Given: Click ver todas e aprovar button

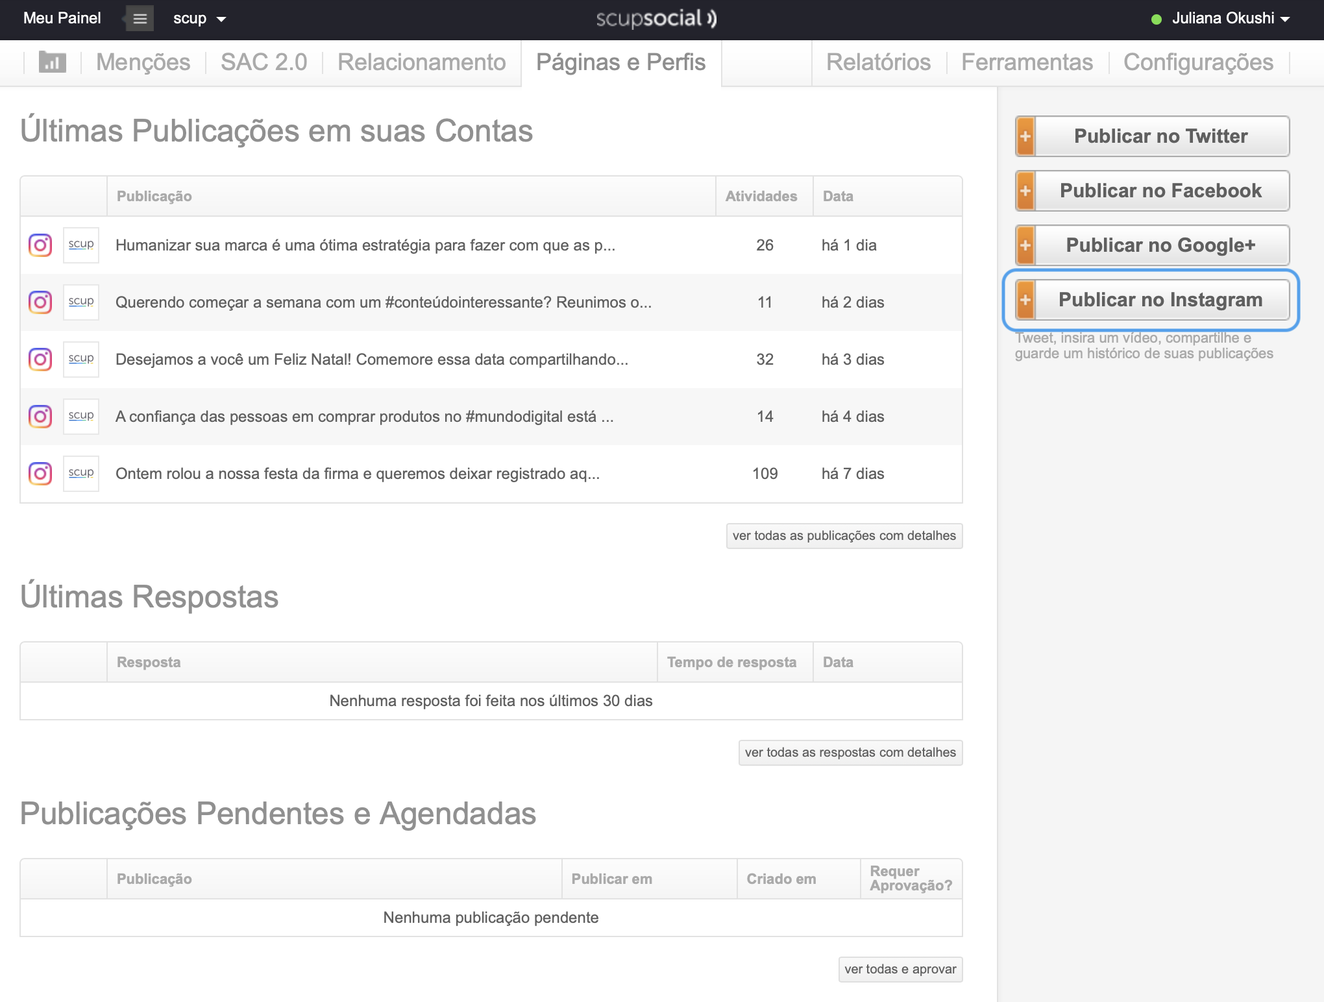Looking at the screenshot, I should click(900, 970).
